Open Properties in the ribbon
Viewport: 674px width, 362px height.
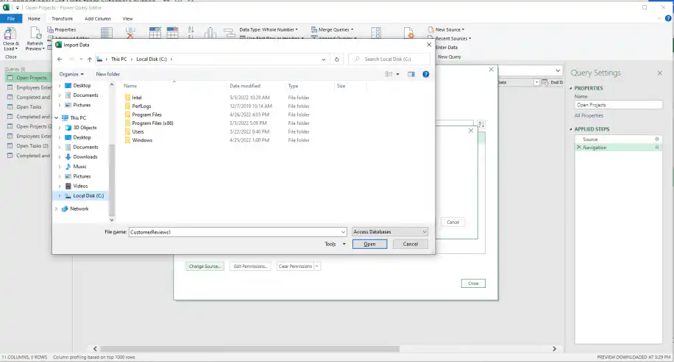62,29
